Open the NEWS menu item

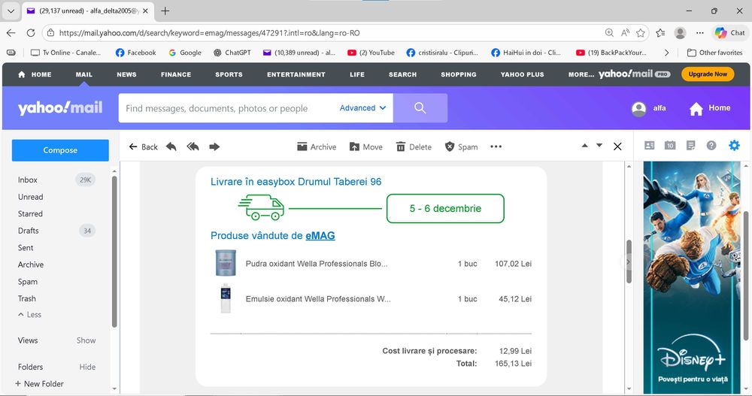[x=126, y=74]
